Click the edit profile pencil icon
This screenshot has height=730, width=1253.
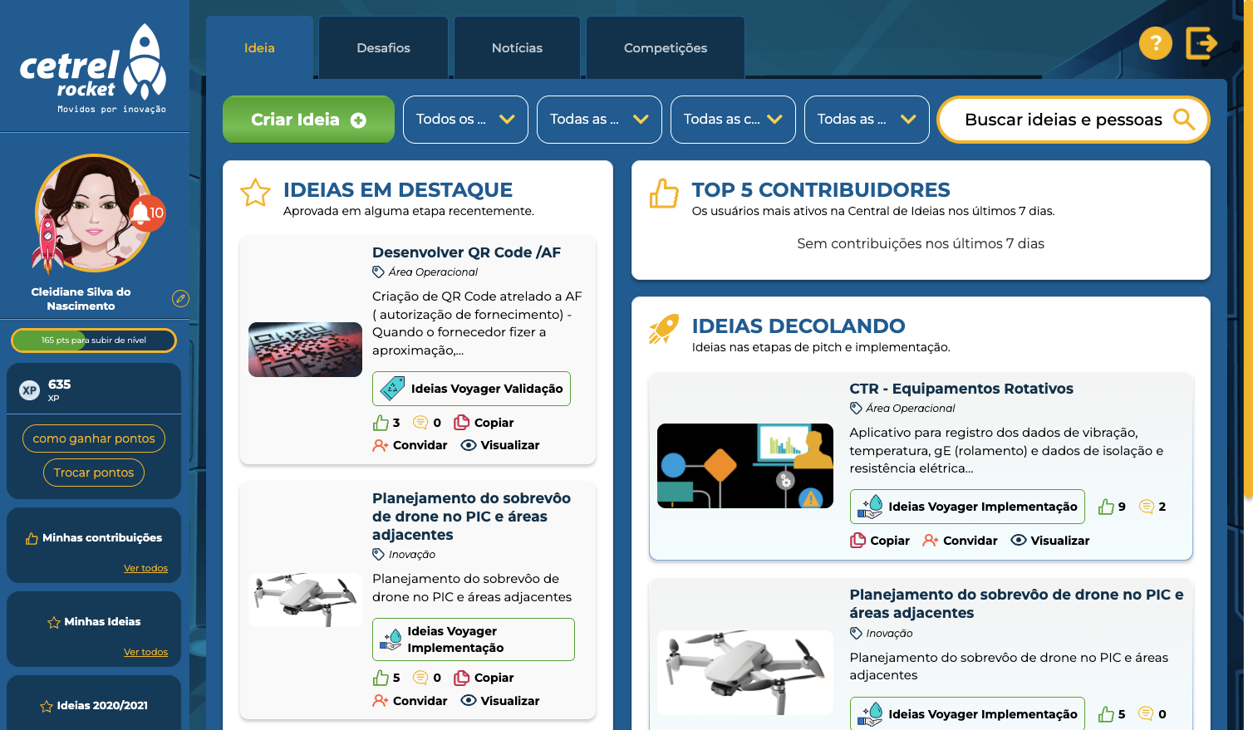click(x=180, y=299)
